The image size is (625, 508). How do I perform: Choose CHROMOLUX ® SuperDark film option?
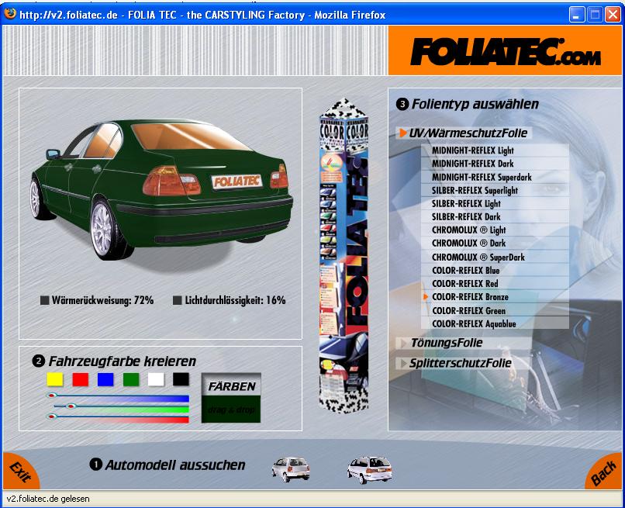(478, 257)
